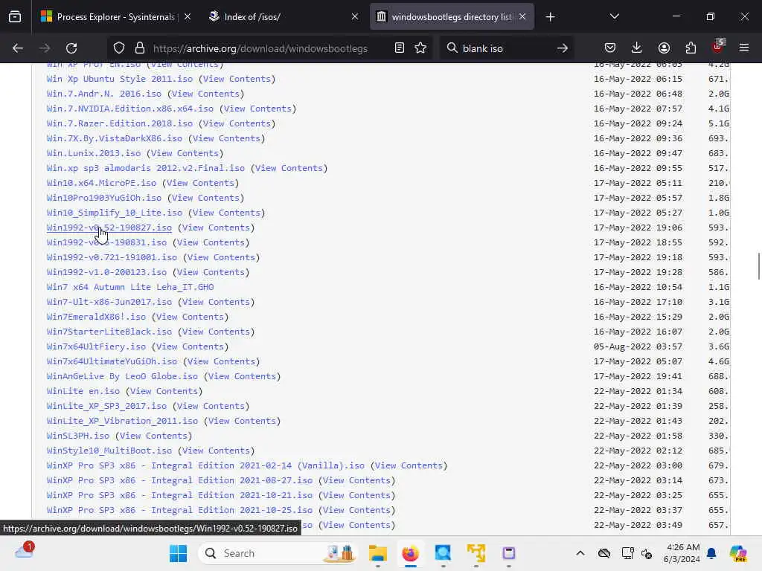
Task: Submit search with arrow button
Action: point(563,48)
